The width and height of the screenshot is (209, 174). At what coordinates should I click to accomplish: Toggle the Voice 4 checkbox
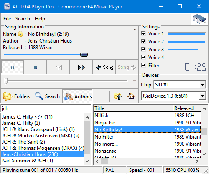coord(143,57)
